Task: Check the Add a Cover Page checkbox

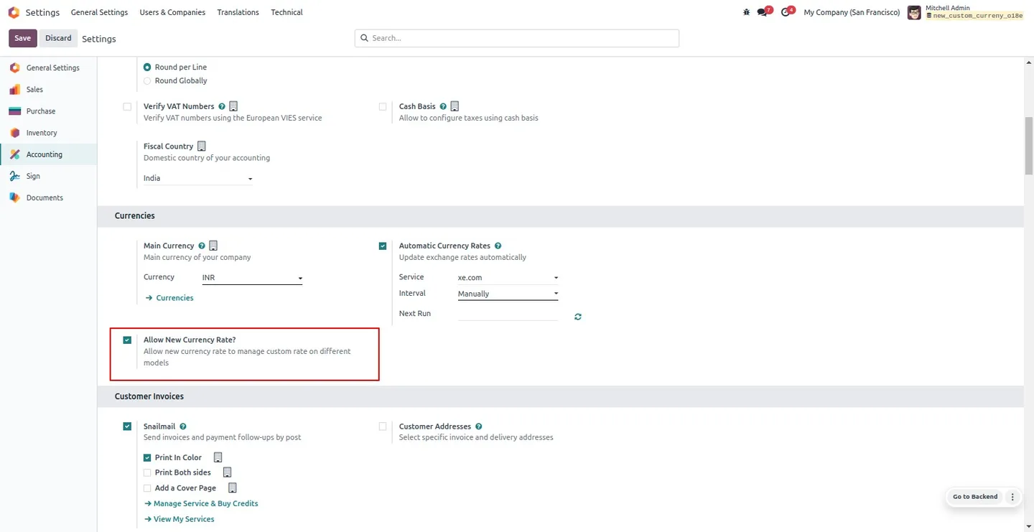Action: 147,488
